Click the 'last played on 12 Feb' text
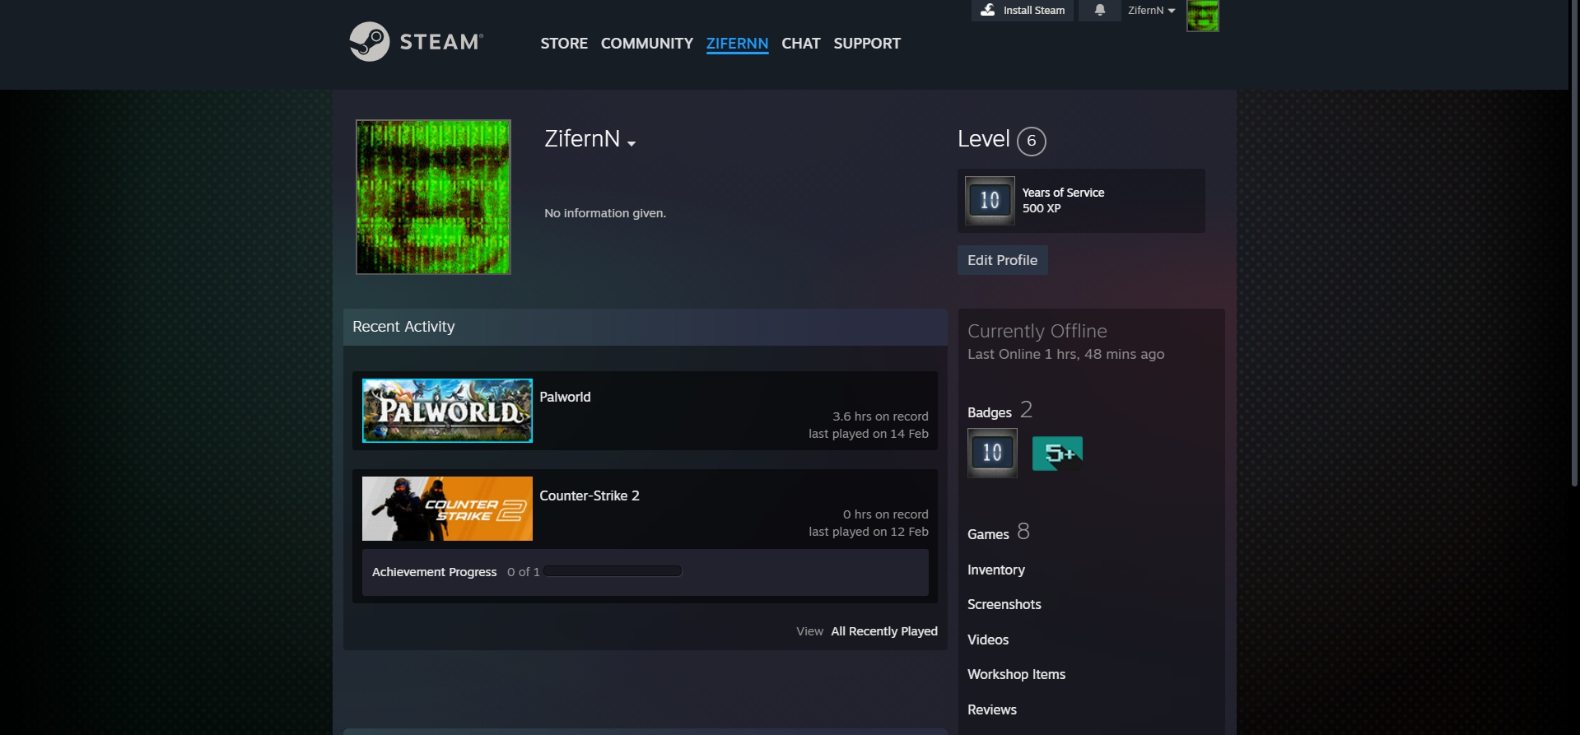The height and width of the screenshot is (735, 1580). click(x=869, y=532)
